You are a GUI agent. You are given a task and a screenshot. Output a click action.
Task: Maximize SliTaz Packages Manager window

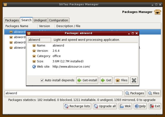[156, 5]
